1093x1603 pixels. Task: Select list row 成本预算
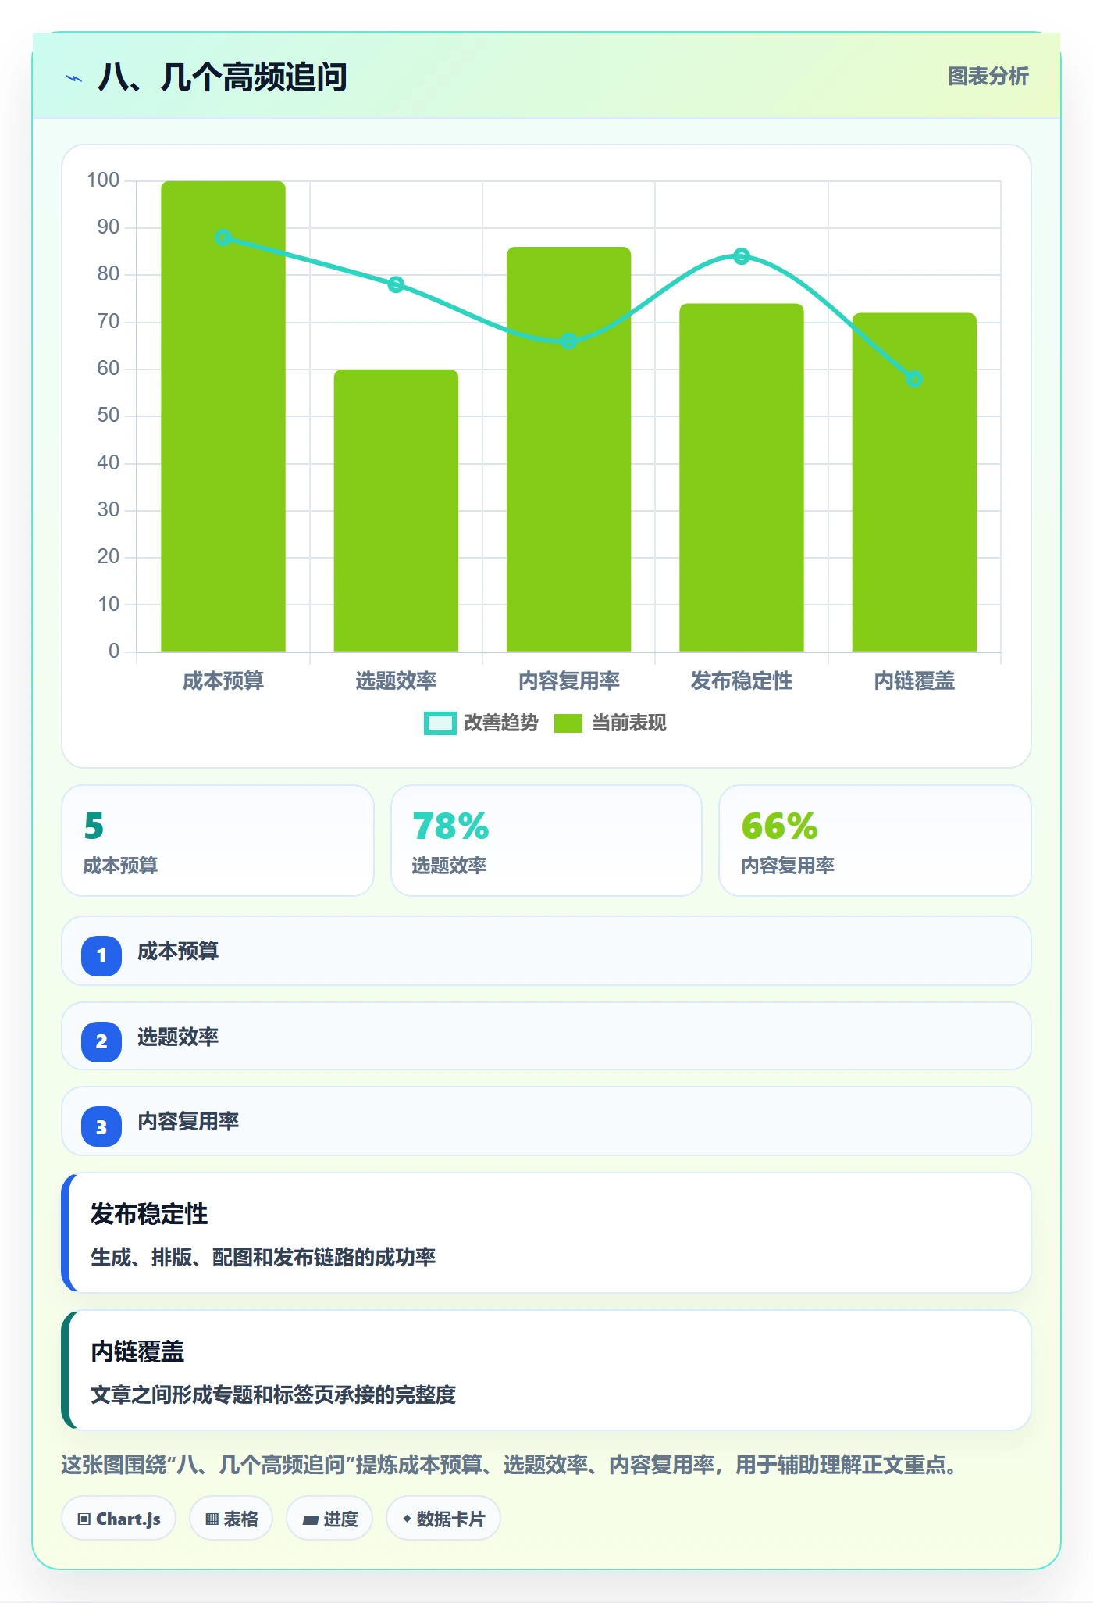pos(546,951)
